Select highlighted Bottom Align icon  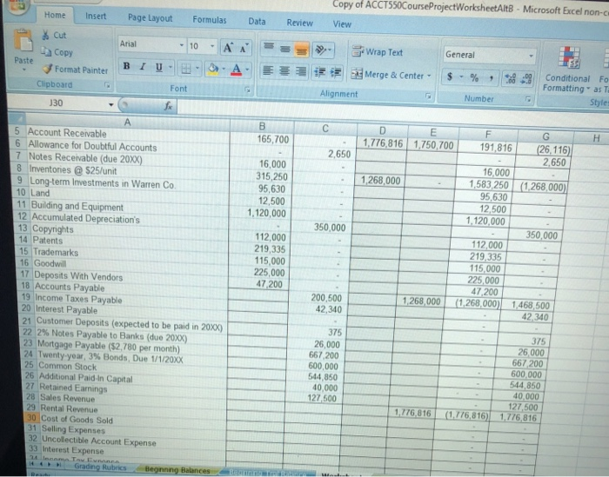pos(301,50)
